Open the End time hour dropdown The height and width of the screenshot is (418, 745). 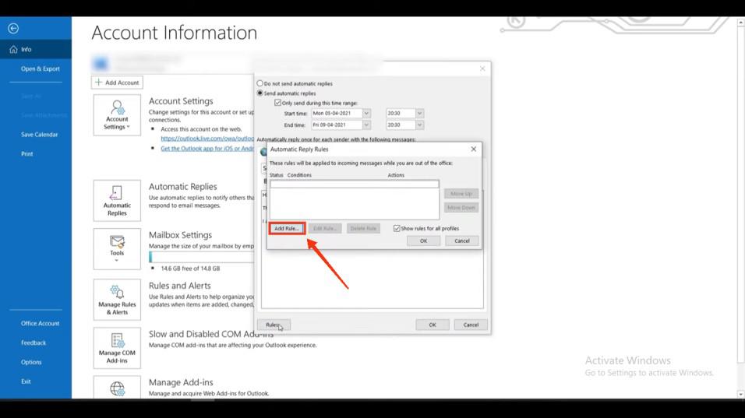[x=419, y=125]
